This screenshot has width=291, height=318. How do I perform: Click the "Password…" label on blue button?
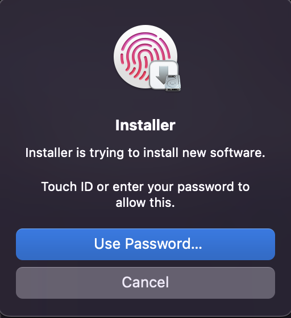163,244
